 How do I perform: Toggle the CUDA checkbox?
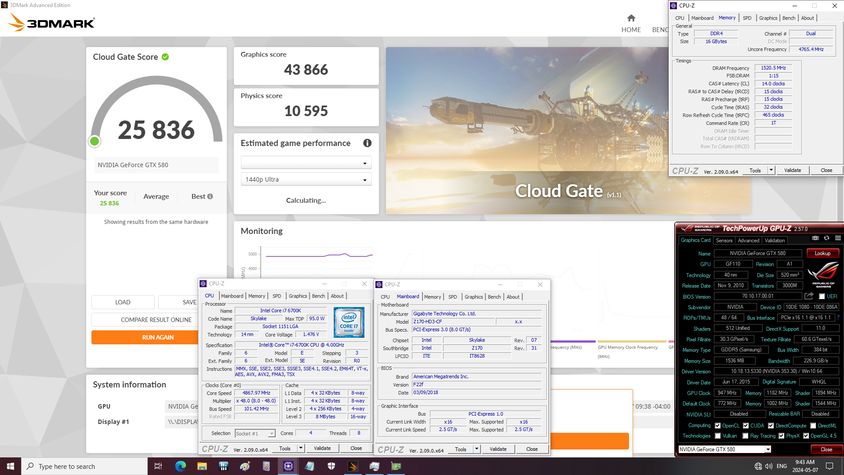[x=746, y=426]
